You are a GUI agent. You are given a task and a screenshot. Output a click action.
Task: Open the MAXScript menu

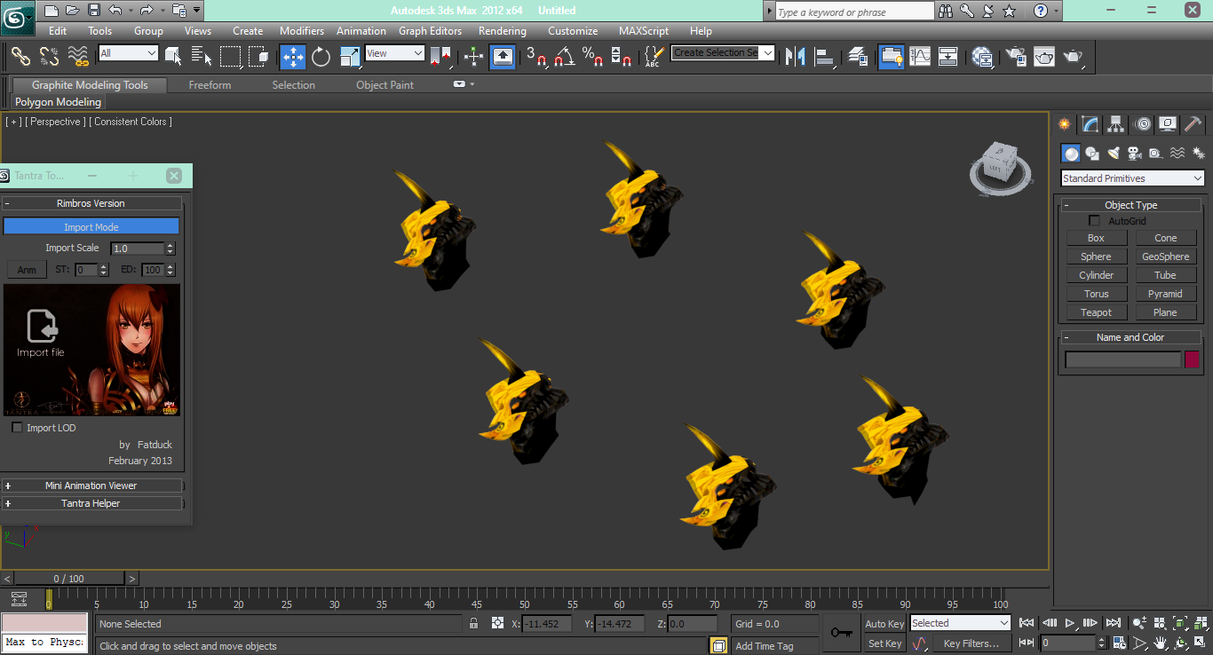[x=644, y=30]
